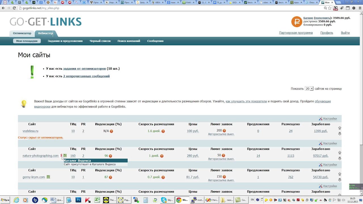Bookmark this page with star icon
Screen dimensions: 363x204
point(330,8)
